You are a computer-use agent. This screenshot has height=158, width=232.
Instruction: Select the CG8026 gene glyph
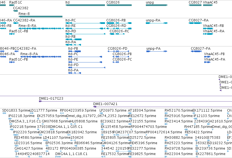(x=119, y=5)
